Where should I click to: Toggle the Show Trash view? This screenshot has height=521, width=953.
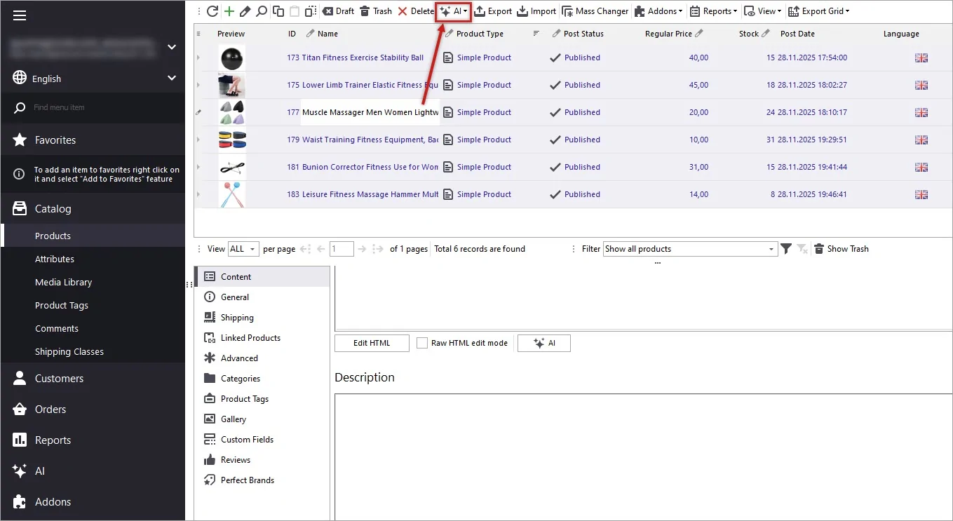pyautogui.click(x=841, y=248)
